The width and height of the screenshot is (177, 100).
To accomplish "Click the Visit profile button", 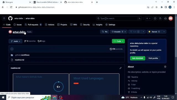I will click(x=153, y=58).
